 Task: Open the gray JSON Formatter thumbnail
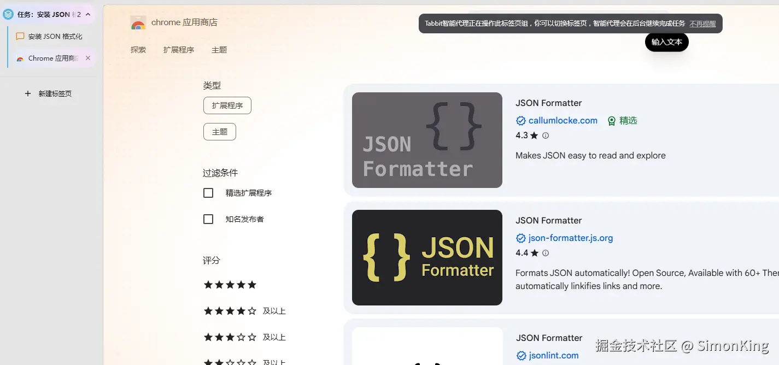point(427,140)
